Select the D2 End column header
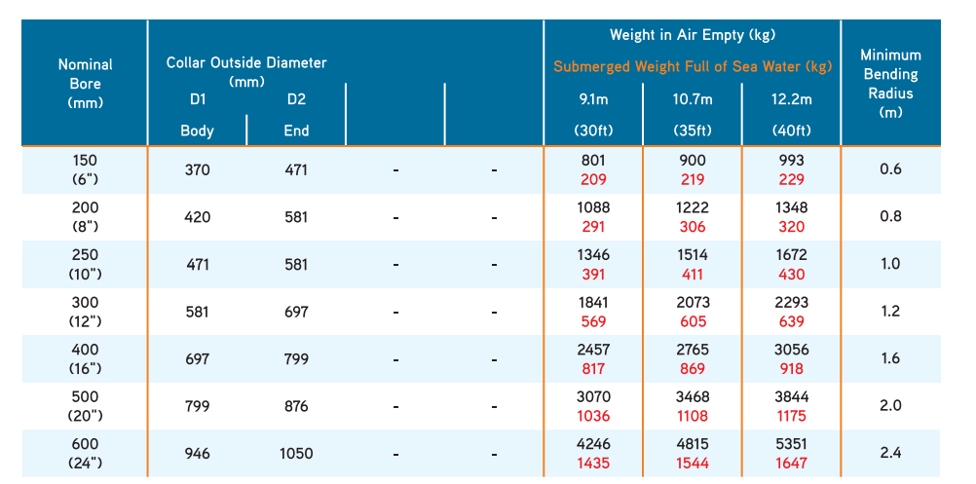Screen dimensions: 976x484 click(296, 115)
